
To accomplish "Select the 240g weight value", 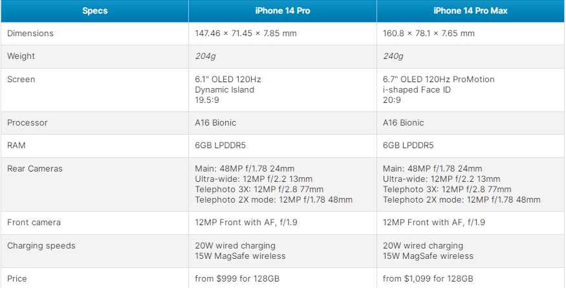I will point(393,56).
